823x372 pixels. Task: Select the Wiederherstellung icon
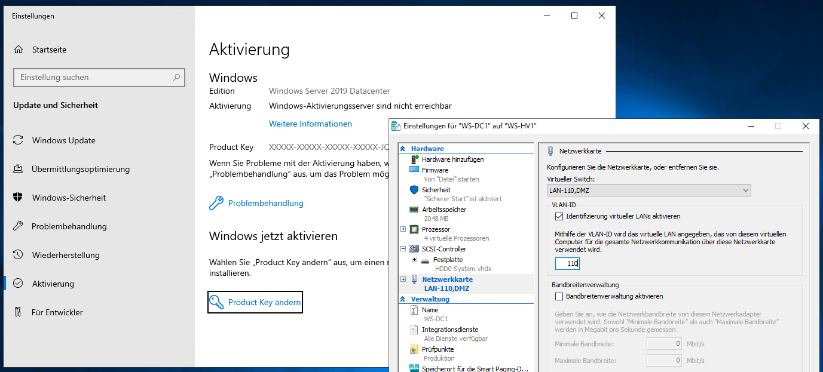click(x=19, y=255)
